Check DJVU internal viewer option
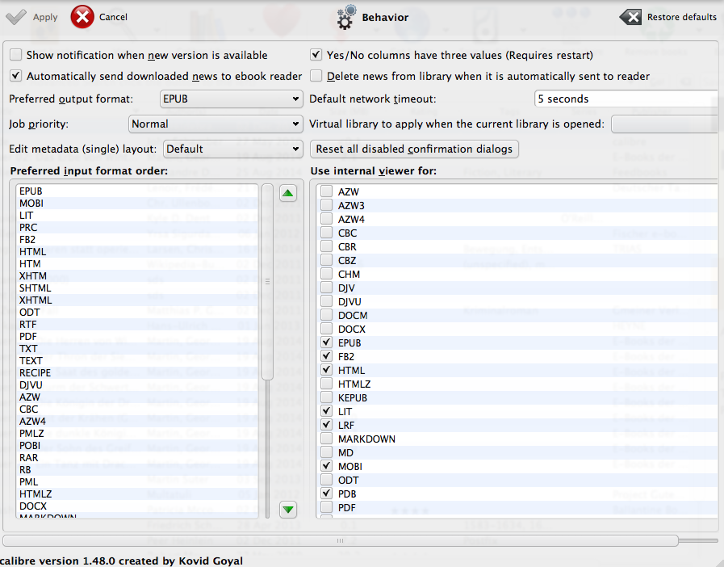 (326, 301)
